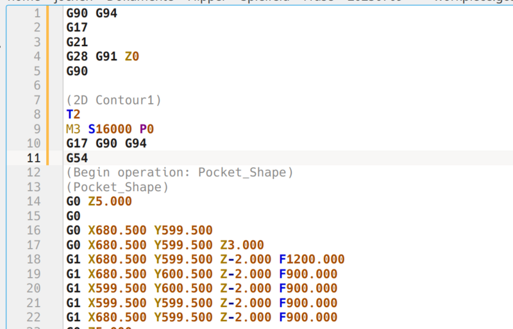This screenshot has width=513, height=329.
Task: Click the Begin operation: Pocket_Shape comment
Action: [179, 173]
